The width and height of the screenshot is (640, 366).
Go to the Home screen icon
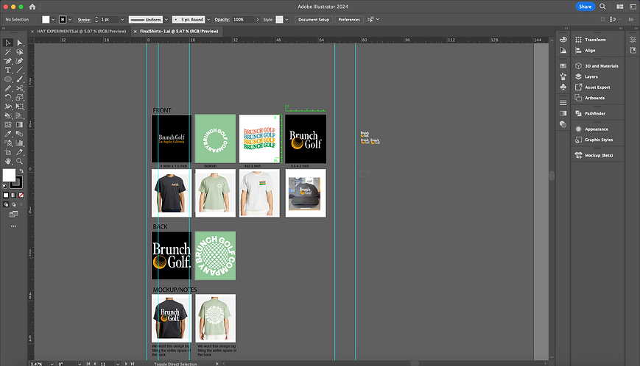tap(32, 7)
